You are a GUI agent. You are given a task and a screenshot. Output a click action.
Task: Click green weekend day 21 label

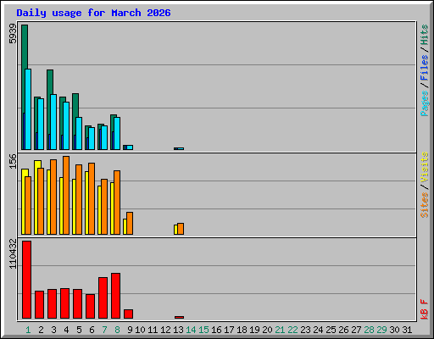tap(280, 330)
